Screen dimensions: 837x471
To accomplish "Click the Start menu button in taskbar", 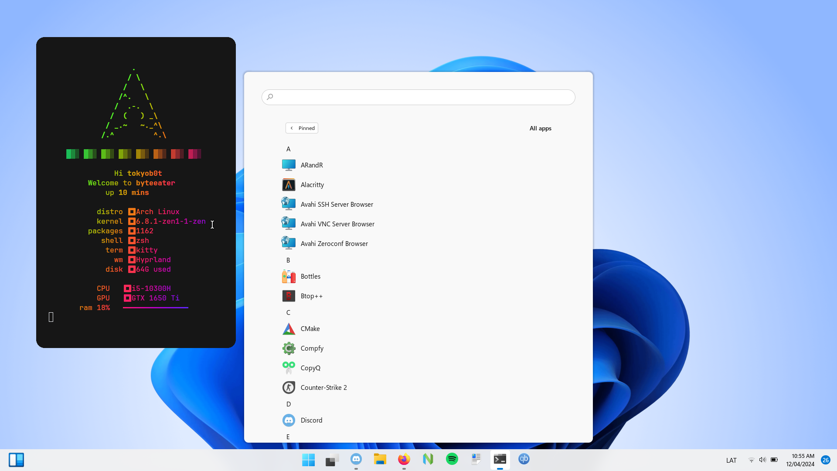I will 308,460.
